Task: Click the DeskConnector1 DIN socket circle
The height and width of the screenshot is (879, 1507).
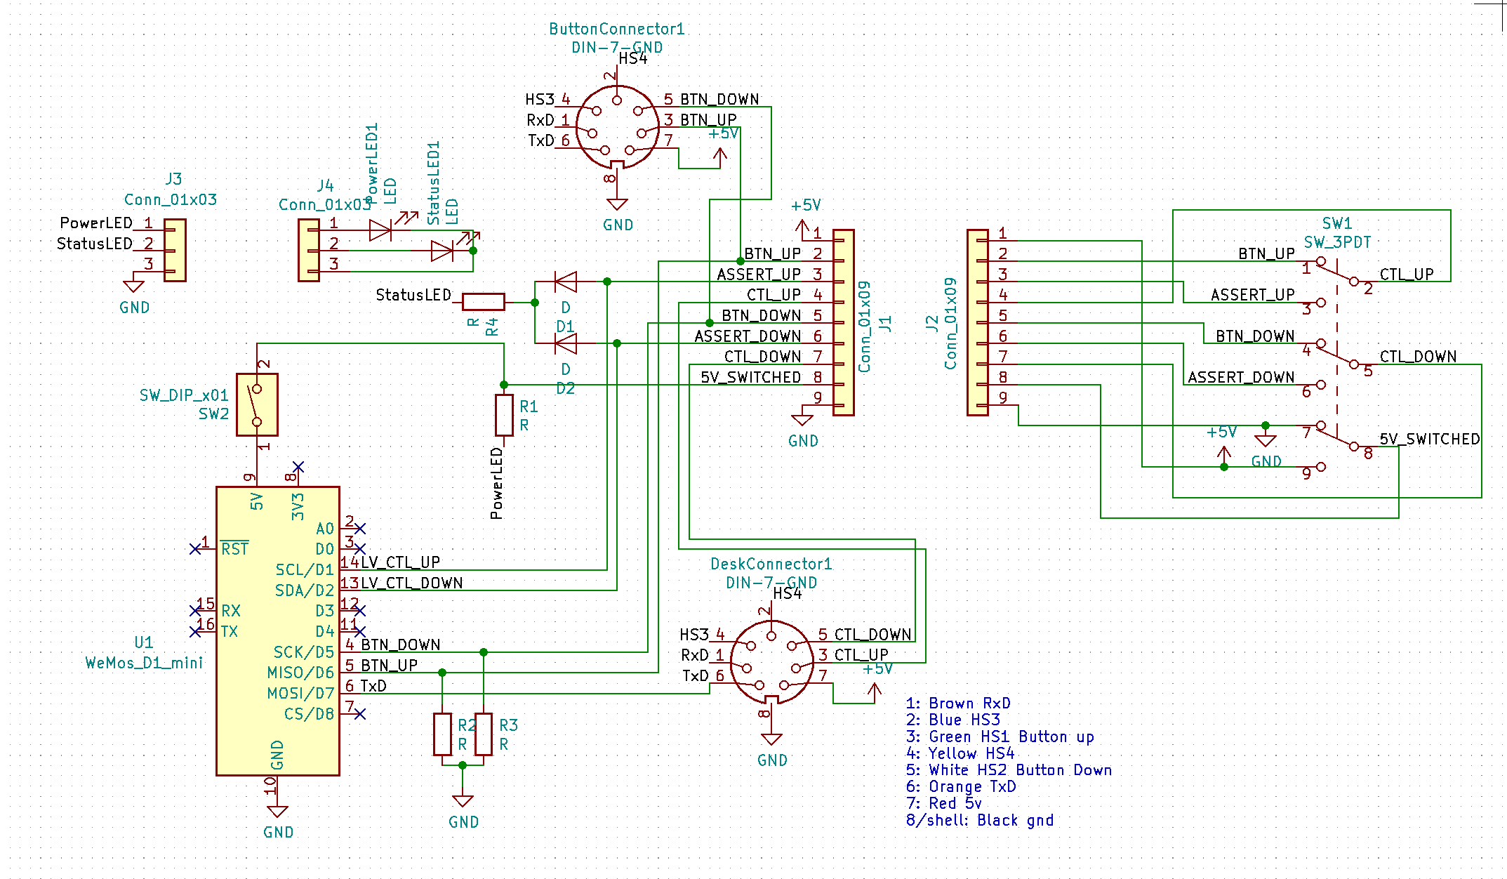Action: (771, 663)
